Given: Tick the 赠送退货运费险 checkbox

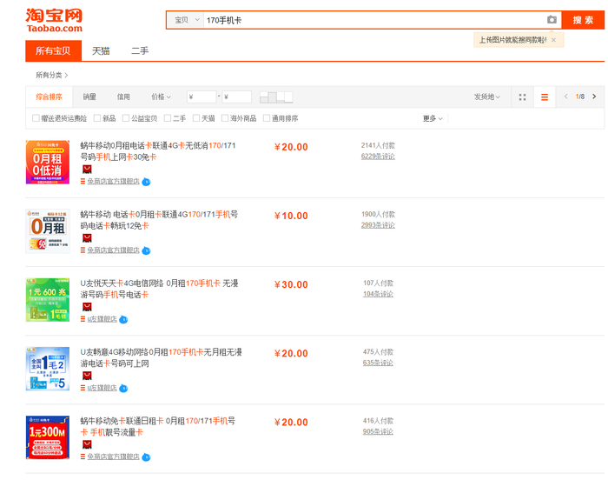Looking at the screenshot, I should 36,118.
